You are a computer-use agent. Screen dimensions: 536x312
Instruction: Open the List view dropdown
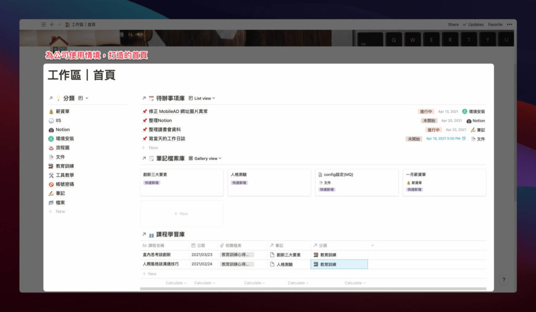point(202,98)
